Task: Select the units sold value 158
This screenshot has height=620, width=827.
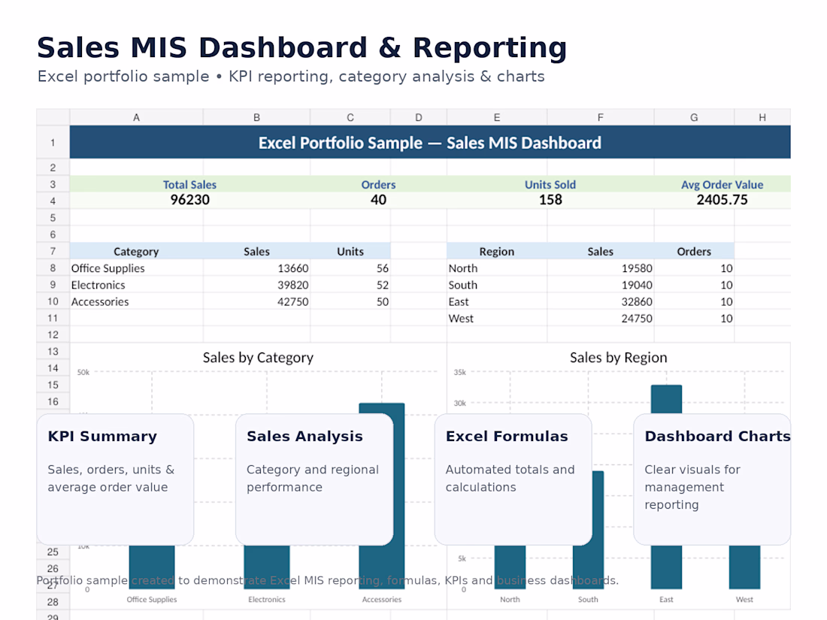Action: click(x=550, y=200)
